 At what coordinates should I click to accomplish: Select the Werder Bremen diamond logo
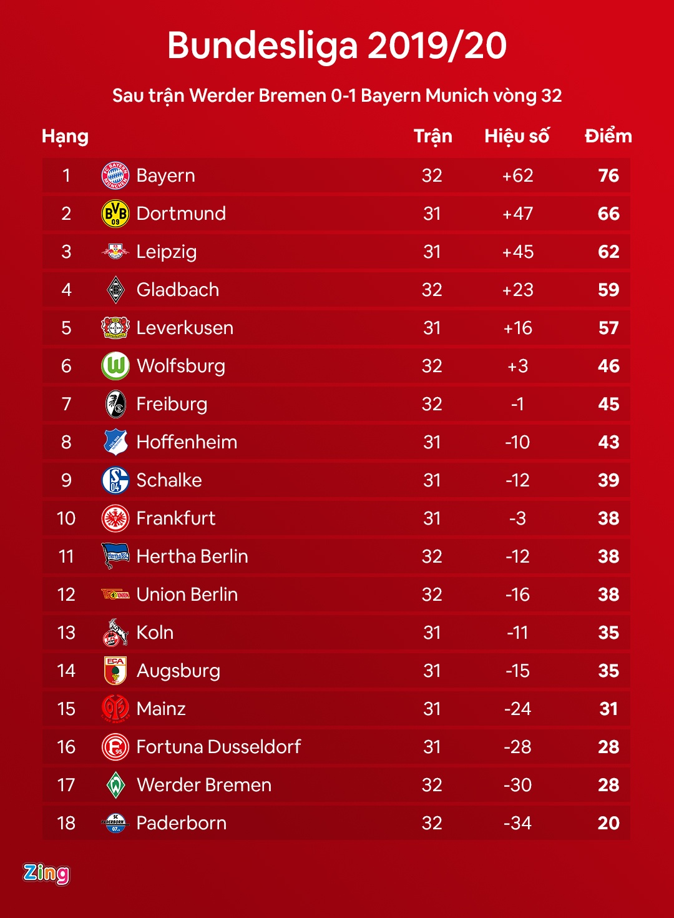[x=115, y=785]
